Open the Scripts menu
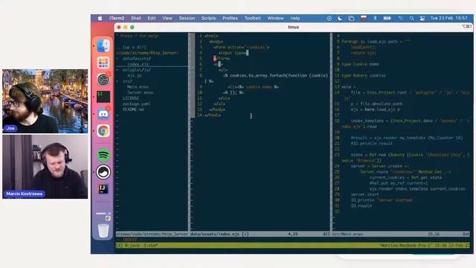The width and height of the screenshot is (476, 268). [x=208, y=18]
